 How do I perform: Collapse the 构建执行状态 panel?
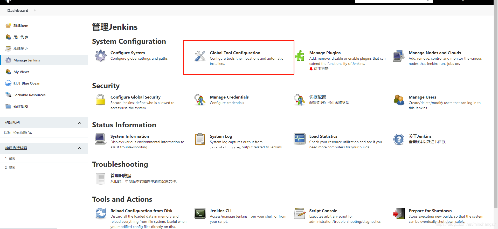pos(80,148)
